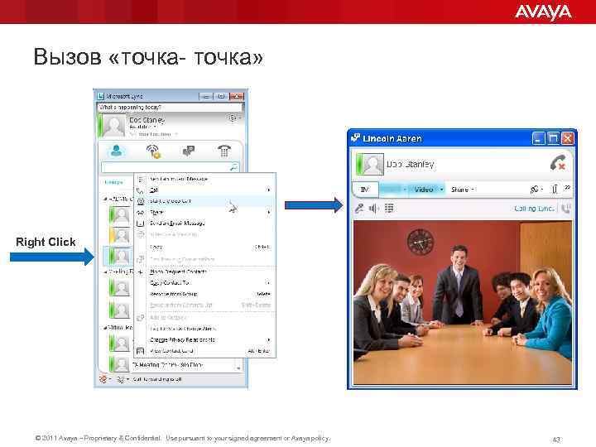This screenshot has height=447, width=596.
Task: Hang up with the end call icon
Action: tap(558, 163)
